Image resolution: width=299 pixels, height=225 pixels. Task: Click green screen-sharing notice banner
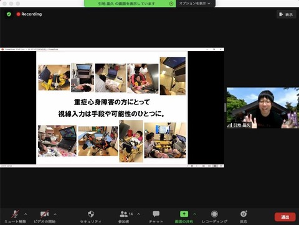coord(130,4)
